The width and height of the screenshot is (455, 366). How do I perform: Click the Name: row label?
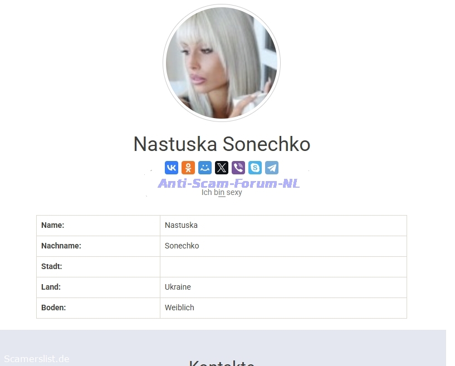point(52,225)
